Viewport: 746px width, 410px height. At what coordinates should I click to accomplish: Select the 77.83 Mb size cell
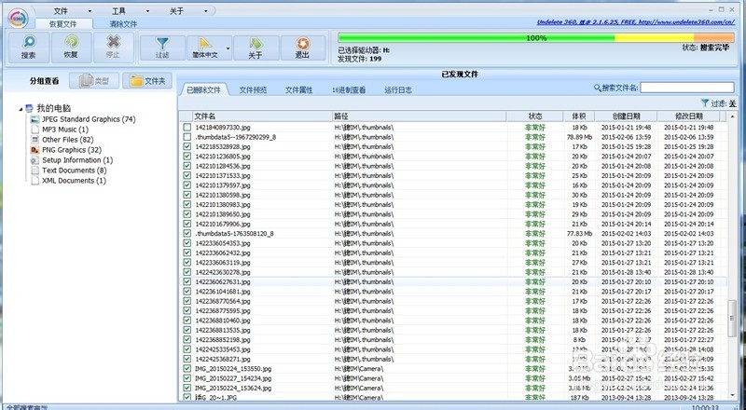[579, 234]
